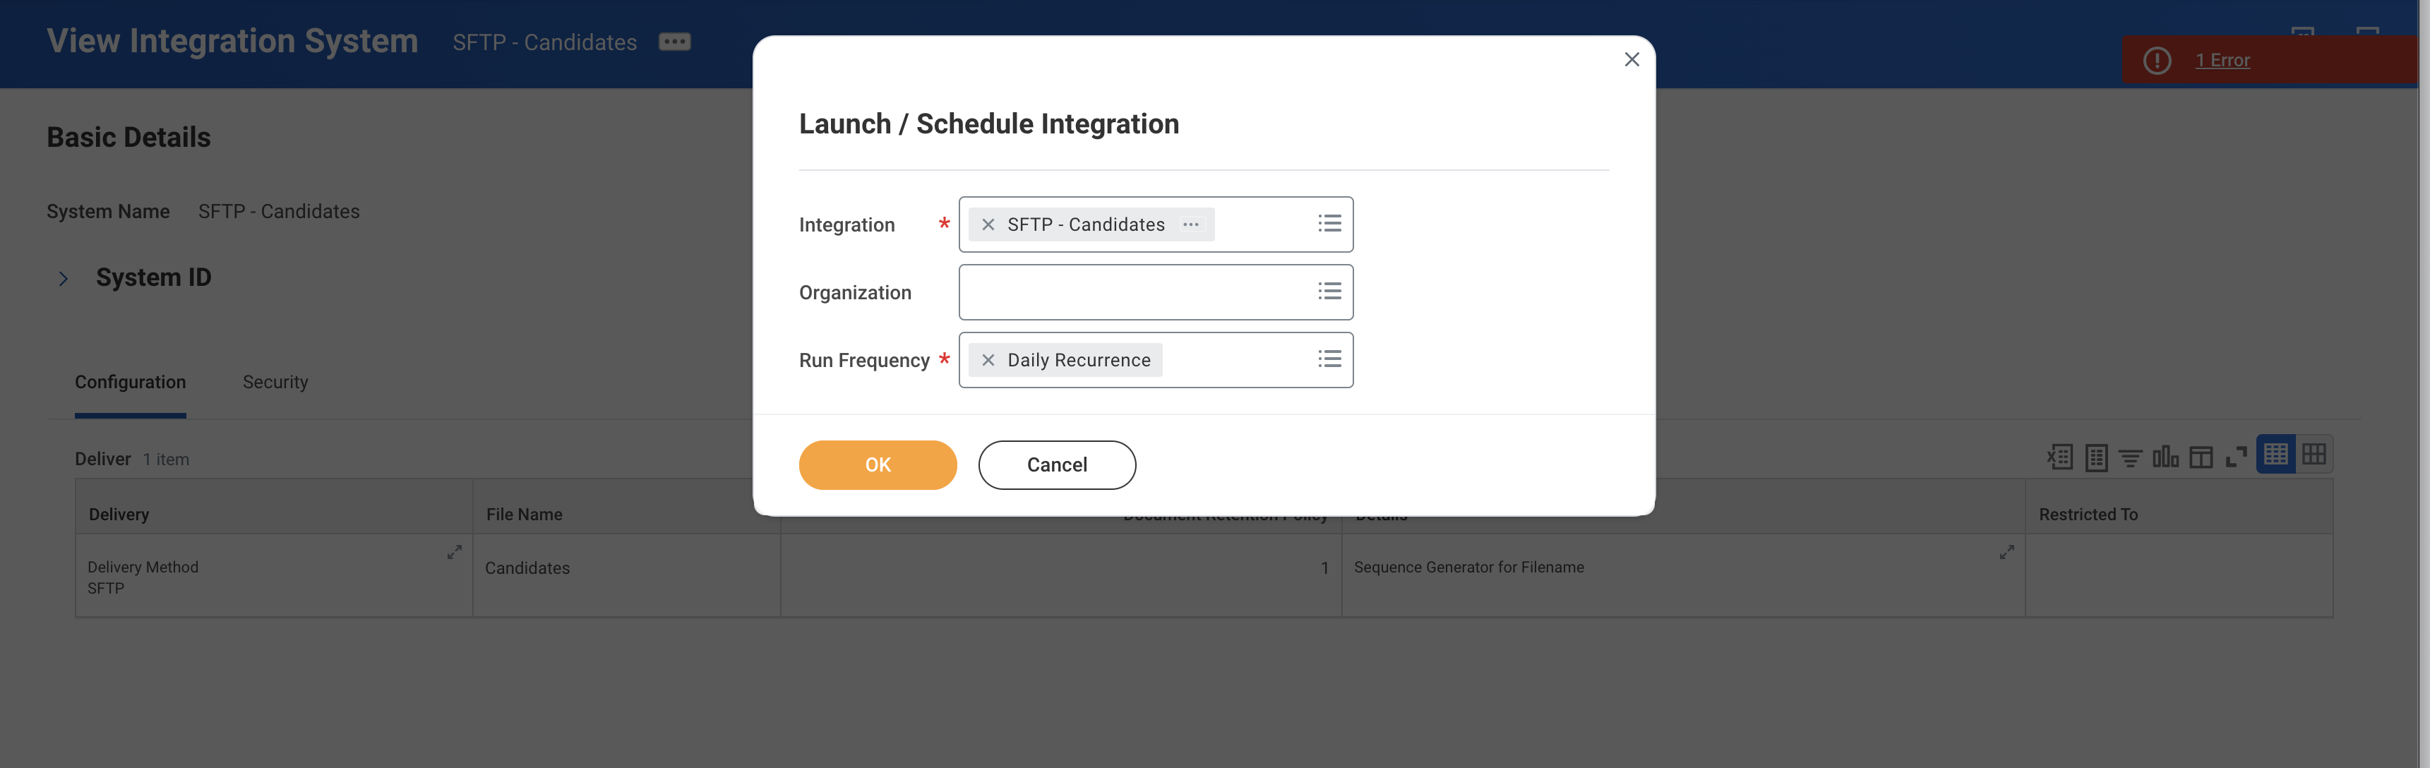Export Deliver table to Excel icon

(2059, 457)
